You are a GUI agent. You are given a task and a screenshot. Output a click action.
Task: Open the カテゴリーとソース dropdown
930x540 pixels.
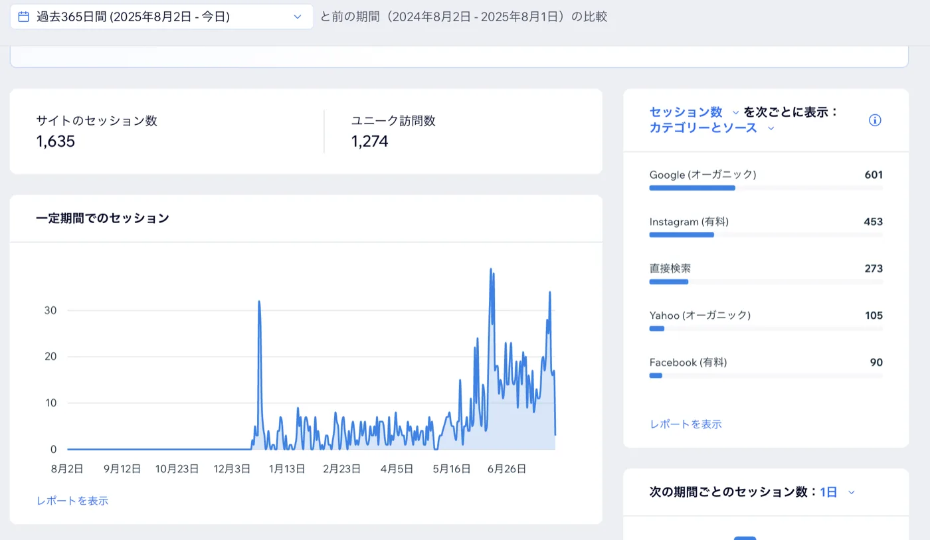[712, 128]
